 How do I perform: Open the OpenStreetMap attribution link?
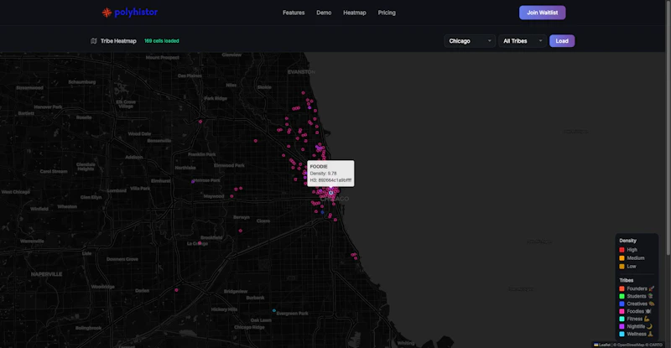632,345
